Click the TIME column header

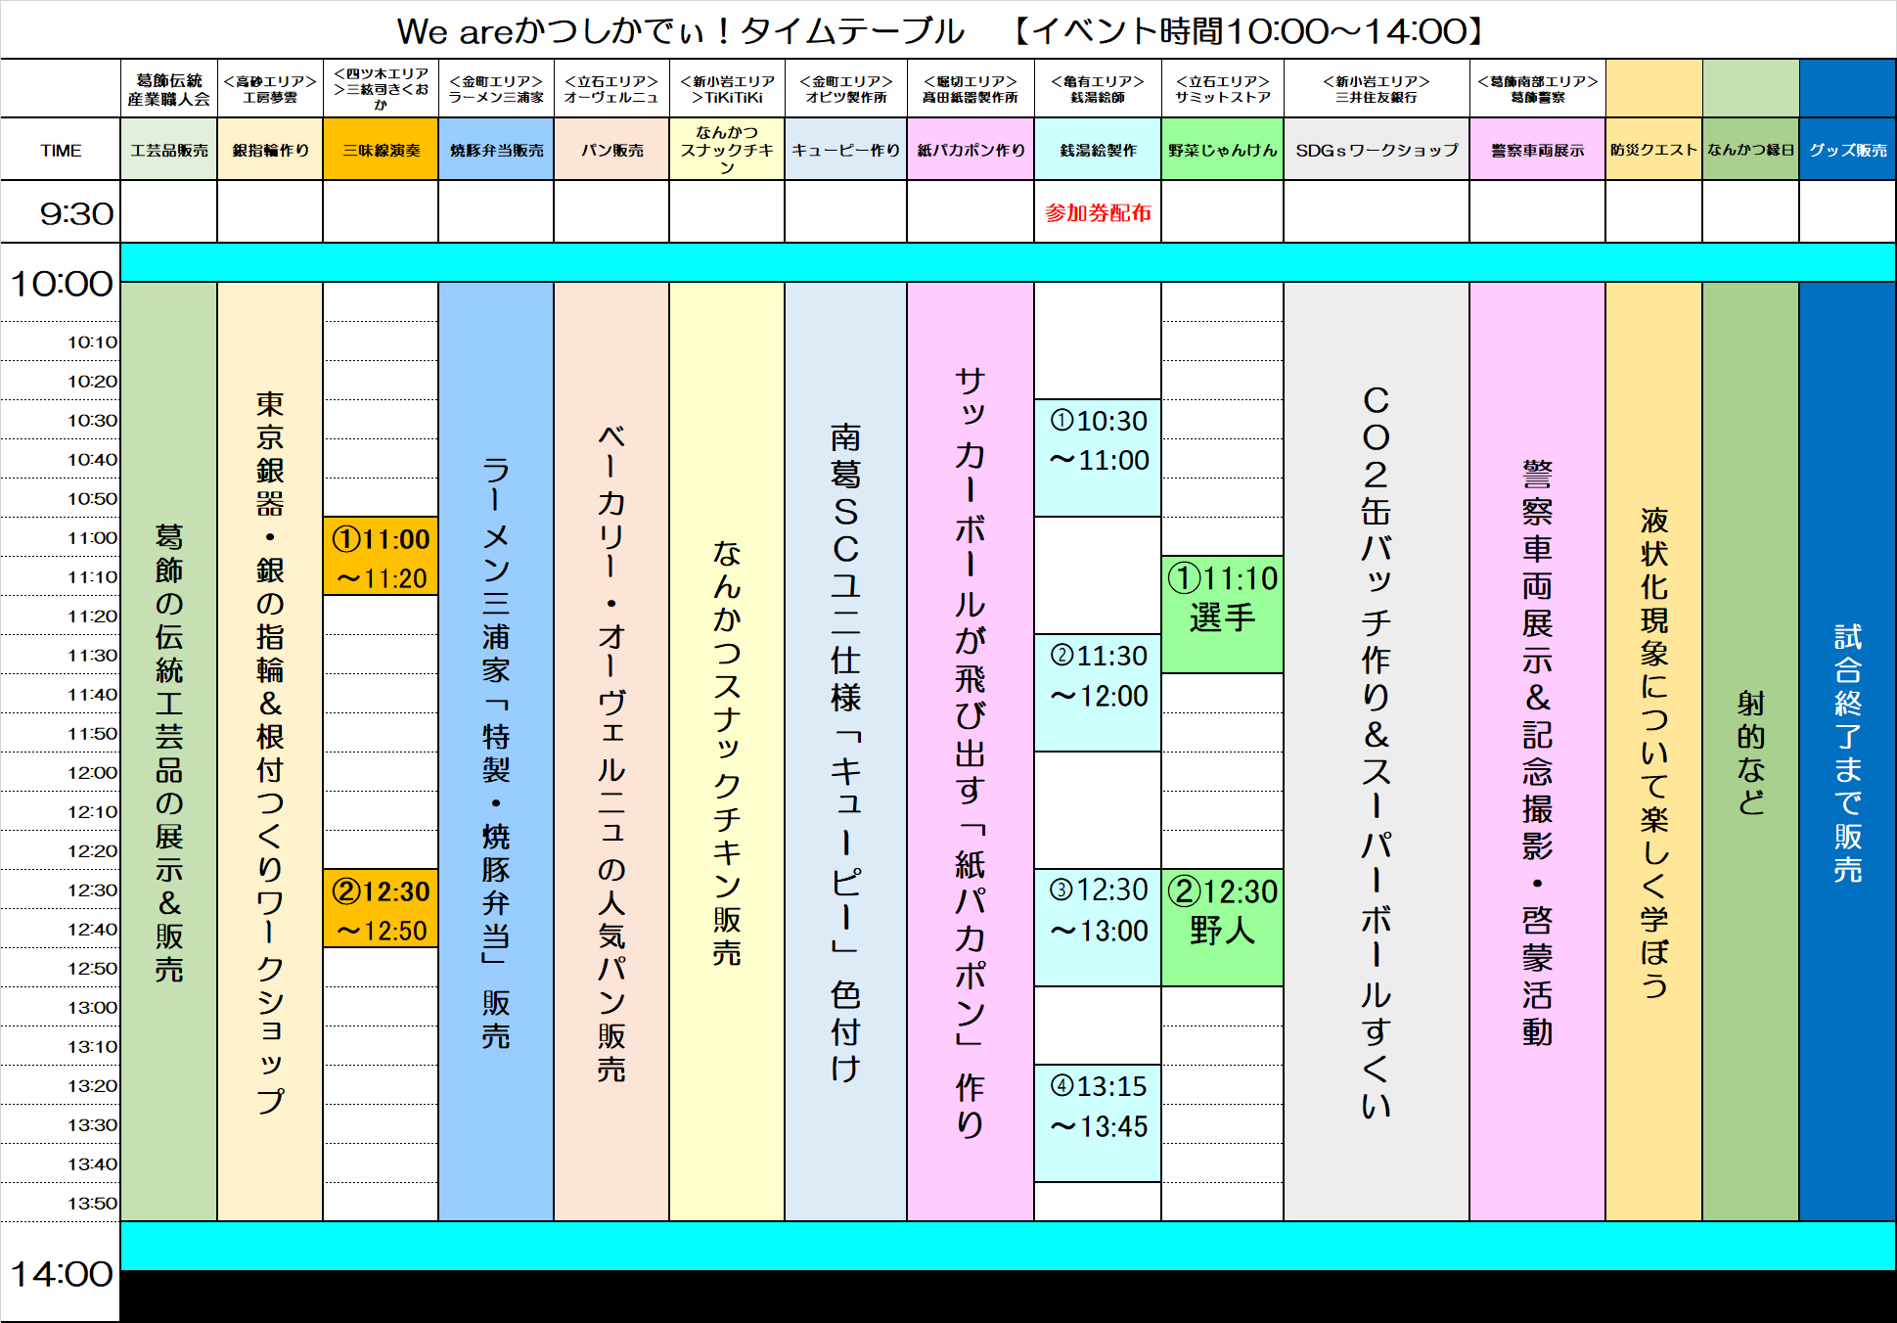[61, 150]
